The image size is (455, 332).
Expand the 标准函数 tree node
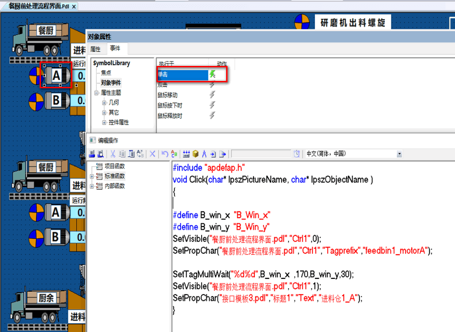pyautogui.click(x=92, y=176)
